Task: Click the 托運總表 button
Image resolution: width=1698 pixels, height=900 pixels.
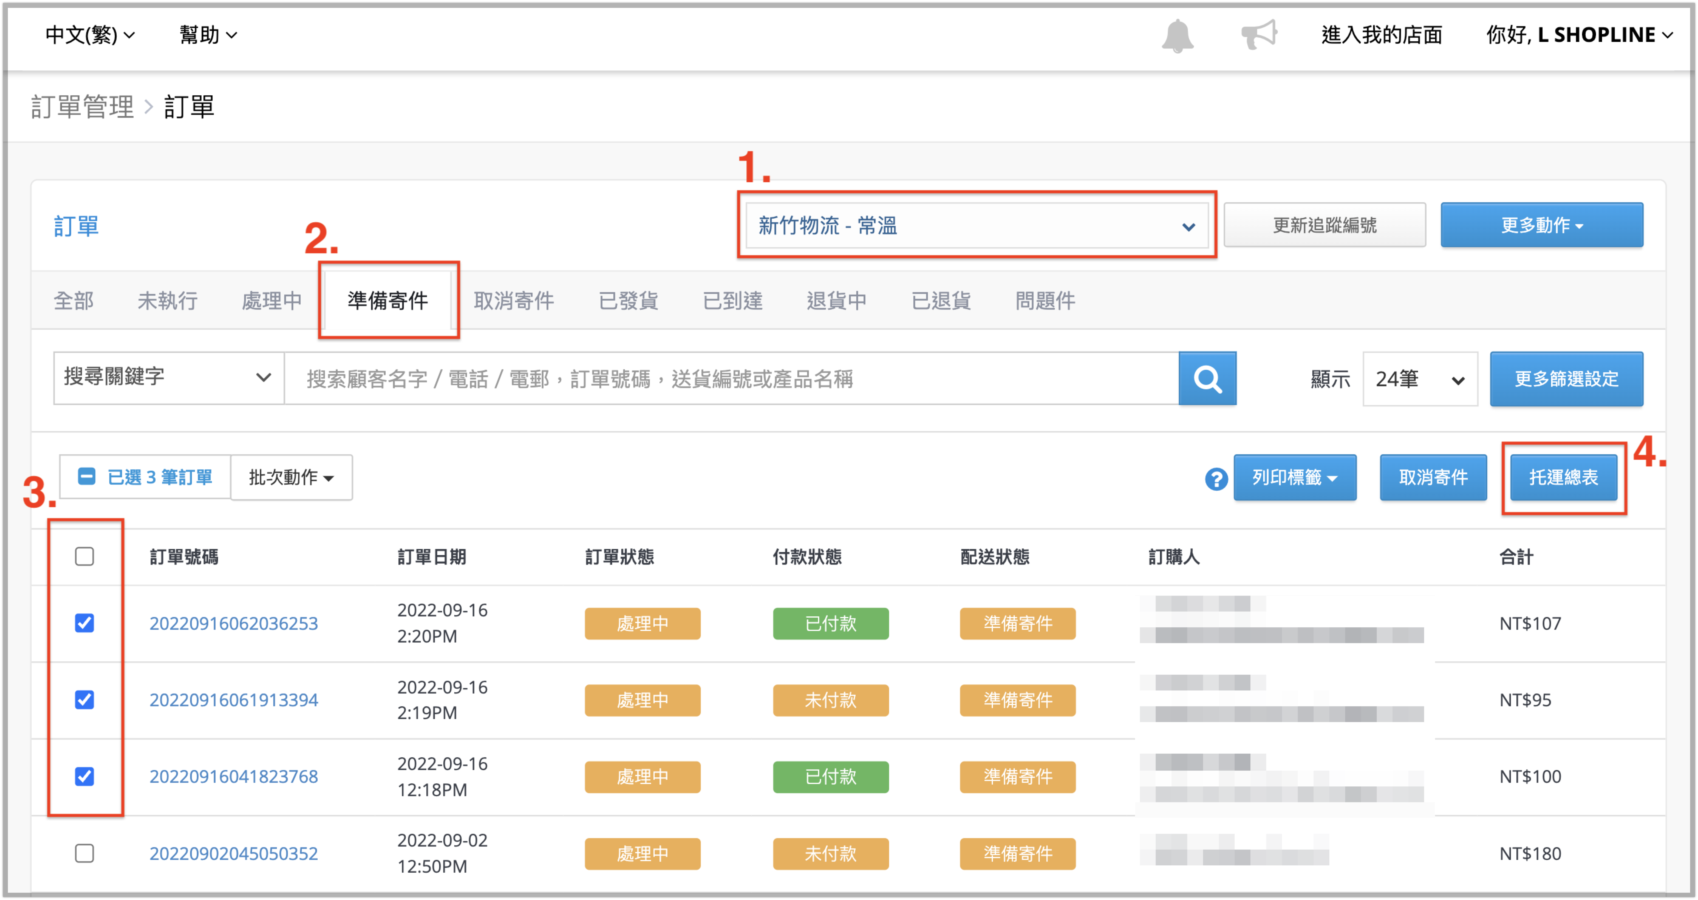Action: click(1563, 477)
